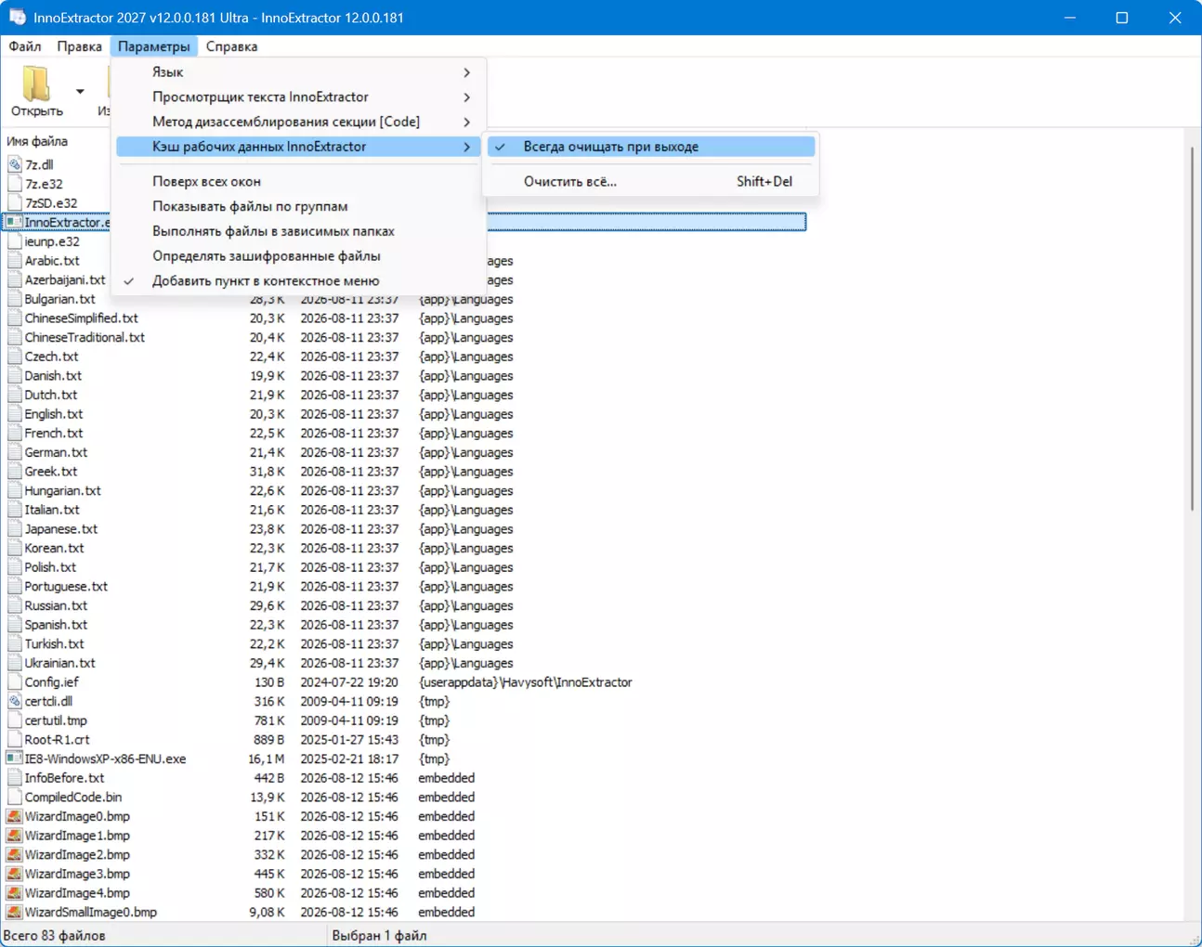The height and width of the screenshot is (947, 1202).
Task: Click the Havysoft InnoExtractor path of Config.ief
Action: pos(525,682)
